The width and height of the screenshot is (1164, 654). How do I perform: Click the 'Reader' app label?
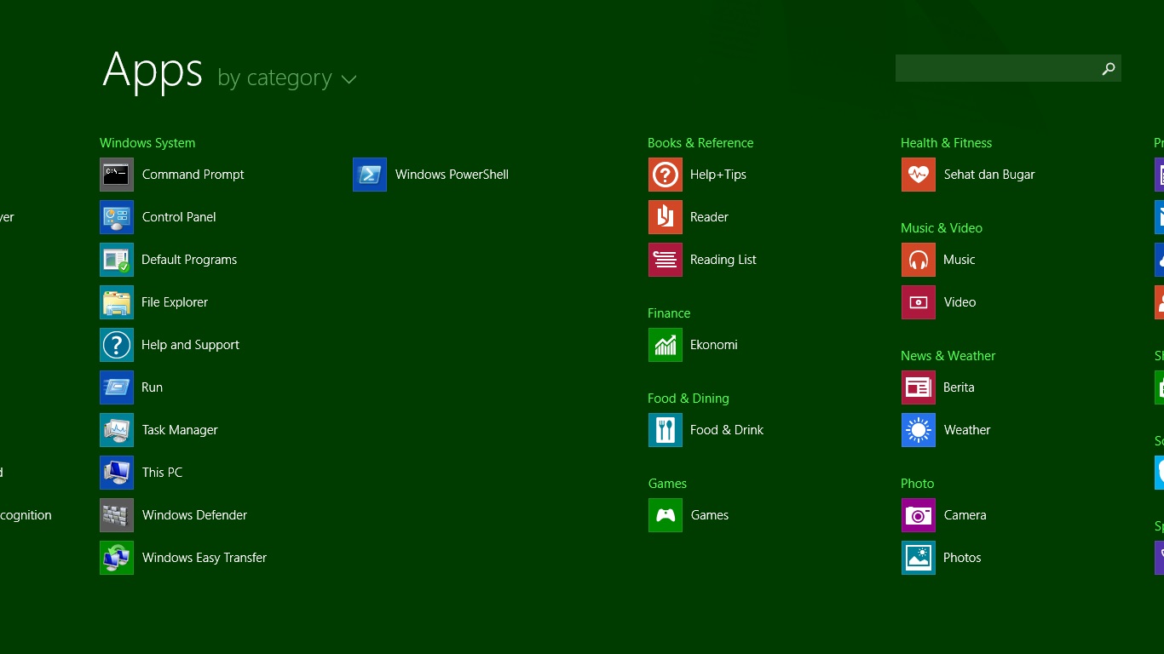pyautogui.click(x=709, y=217)
